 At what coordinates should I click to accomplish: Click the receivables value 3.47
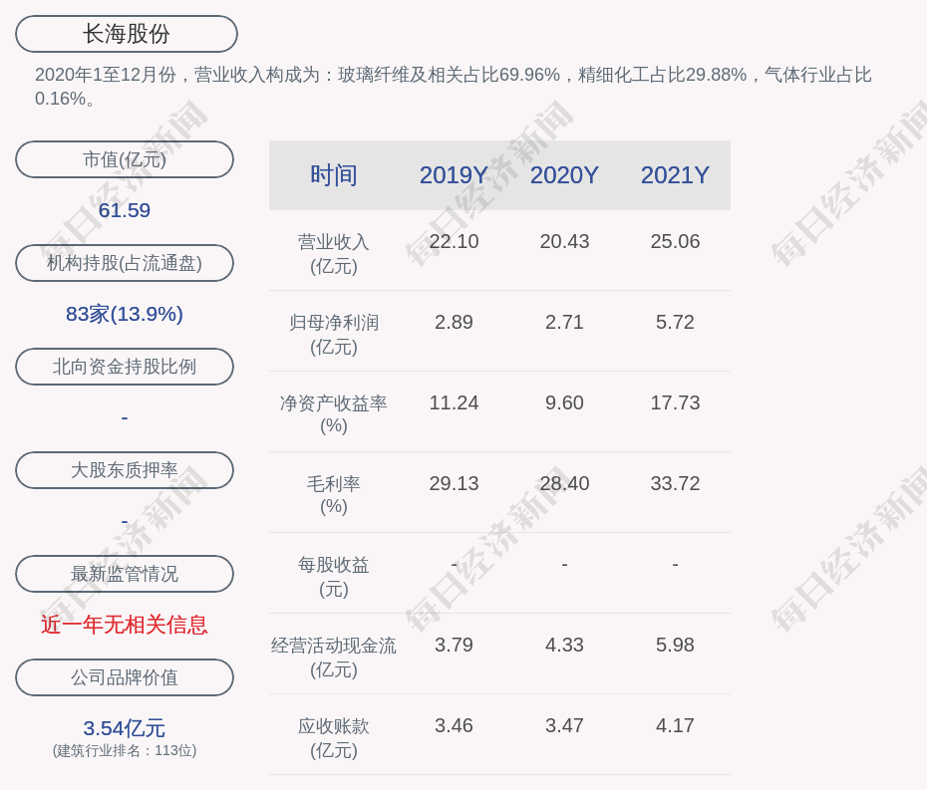(564, 725)
